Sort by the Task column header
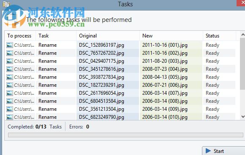The height and width of the screenshot is (155, 245). coord(56,36)
